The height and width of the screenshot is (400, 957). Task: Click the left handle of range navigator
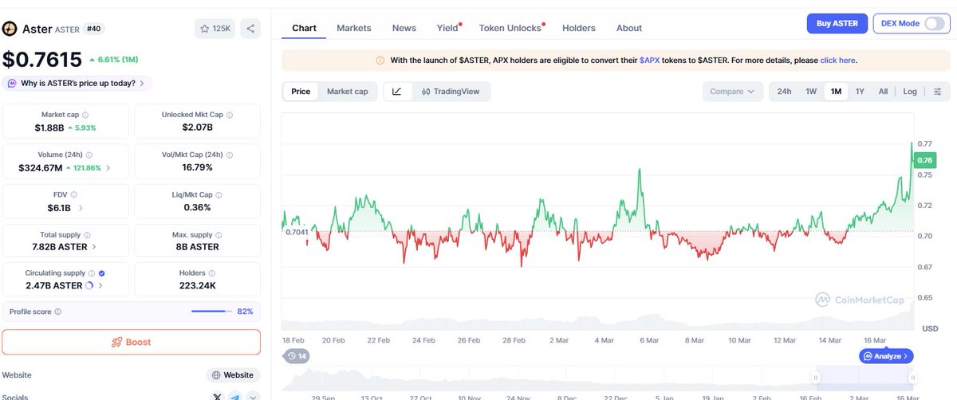(x=815, y=378)
